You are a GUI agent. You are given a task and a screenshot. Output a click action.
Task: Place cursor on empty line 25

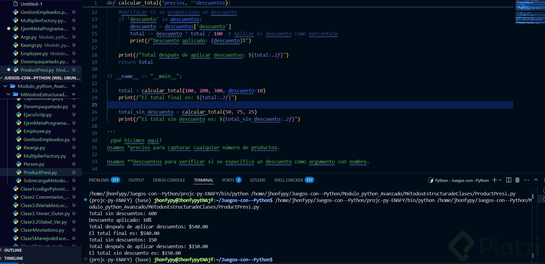pyautogui.click(x=310, y=105)
